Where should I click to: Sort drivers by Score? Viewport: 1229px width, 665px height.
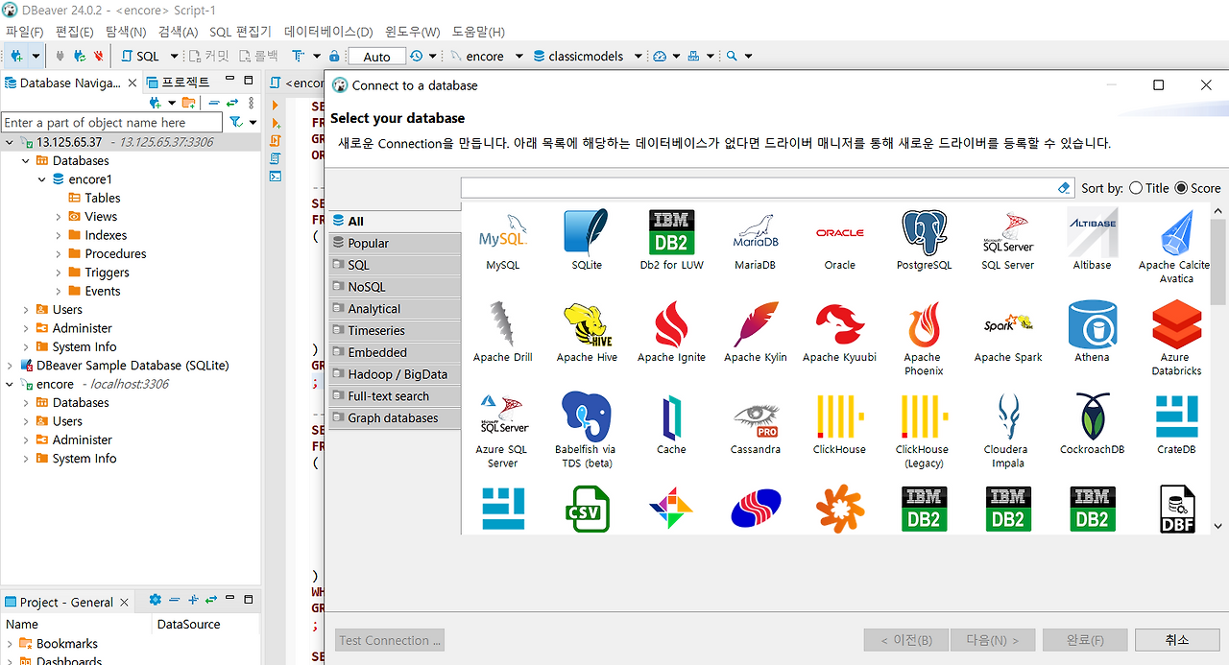point(1197,188)
